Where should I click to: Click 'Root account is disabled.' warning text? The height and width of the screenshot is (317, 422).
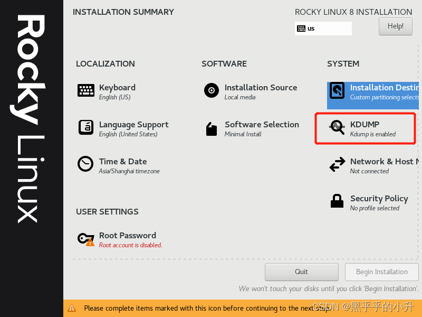coord(130,245)
